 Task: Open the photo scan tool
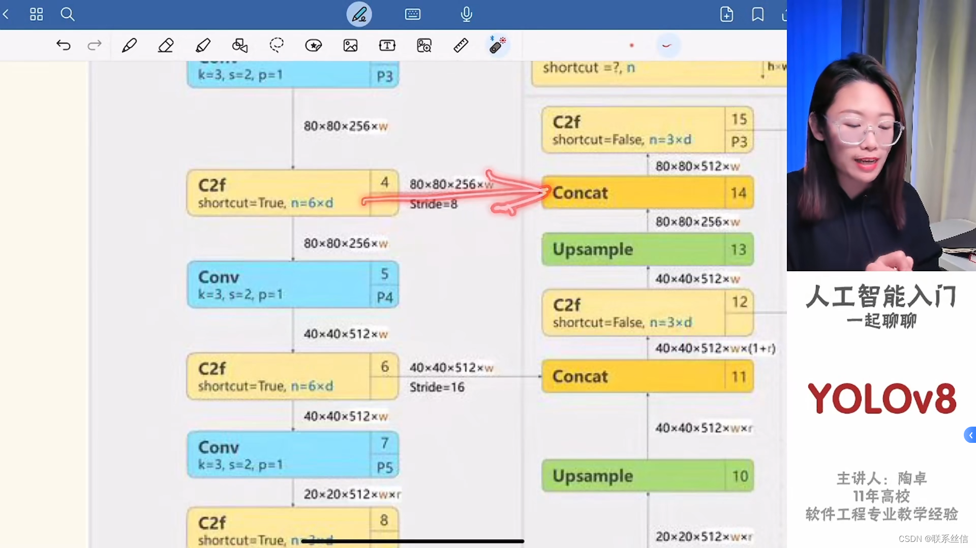point(424,45)
